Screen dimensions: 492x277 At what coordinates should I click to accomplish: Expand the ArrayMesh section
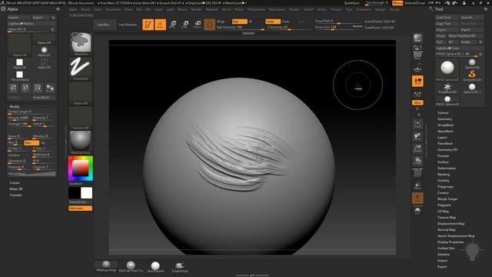[445, 125]
